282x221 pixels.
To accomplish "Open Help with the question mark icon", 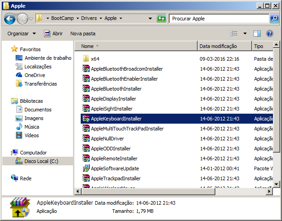I will [270, 34].
